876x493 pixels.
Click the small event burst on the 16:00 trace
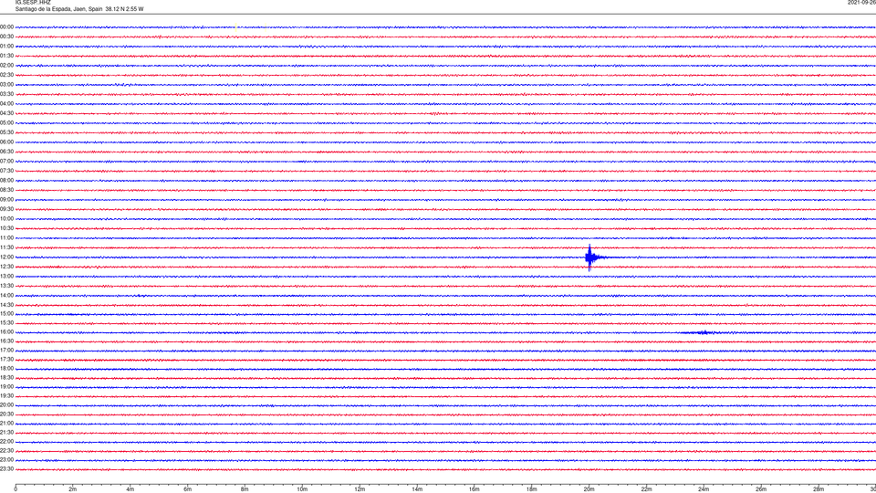coord(703,332)
